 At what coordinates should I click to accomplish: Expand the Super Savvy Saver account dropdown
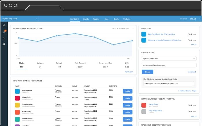pos(37,19)
